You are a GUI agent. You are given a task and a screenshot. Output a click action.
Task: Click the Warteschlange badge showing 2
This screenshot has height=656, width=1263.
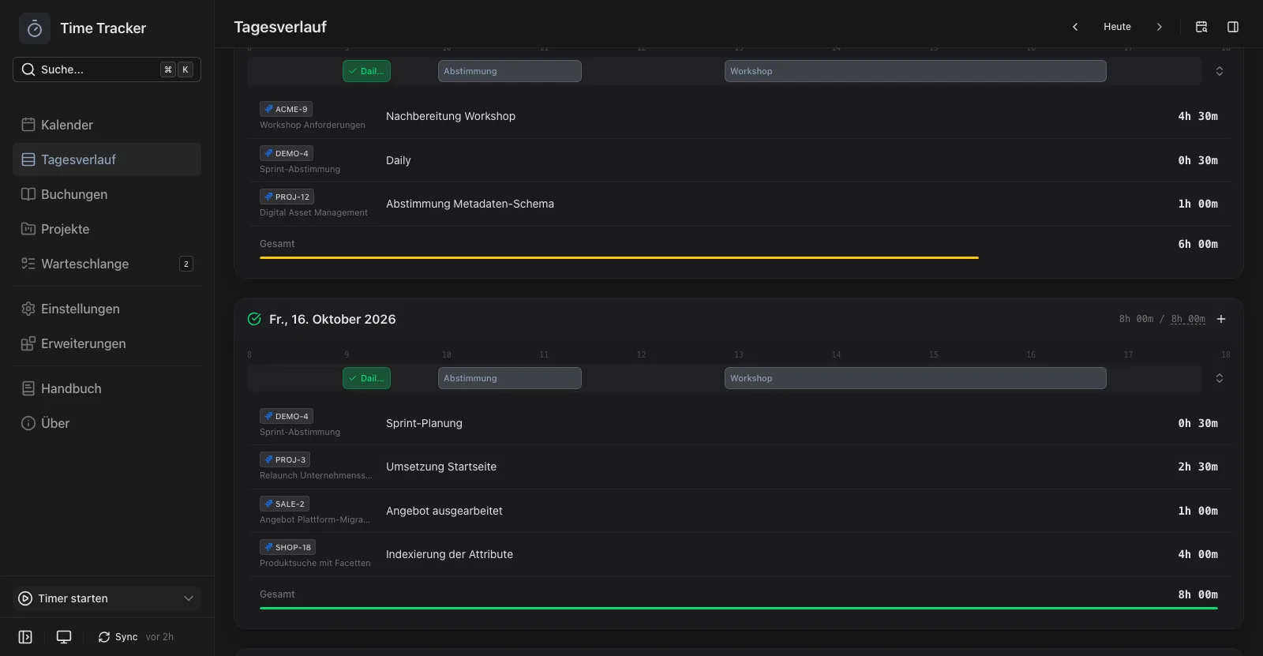[x=186, y=264]
